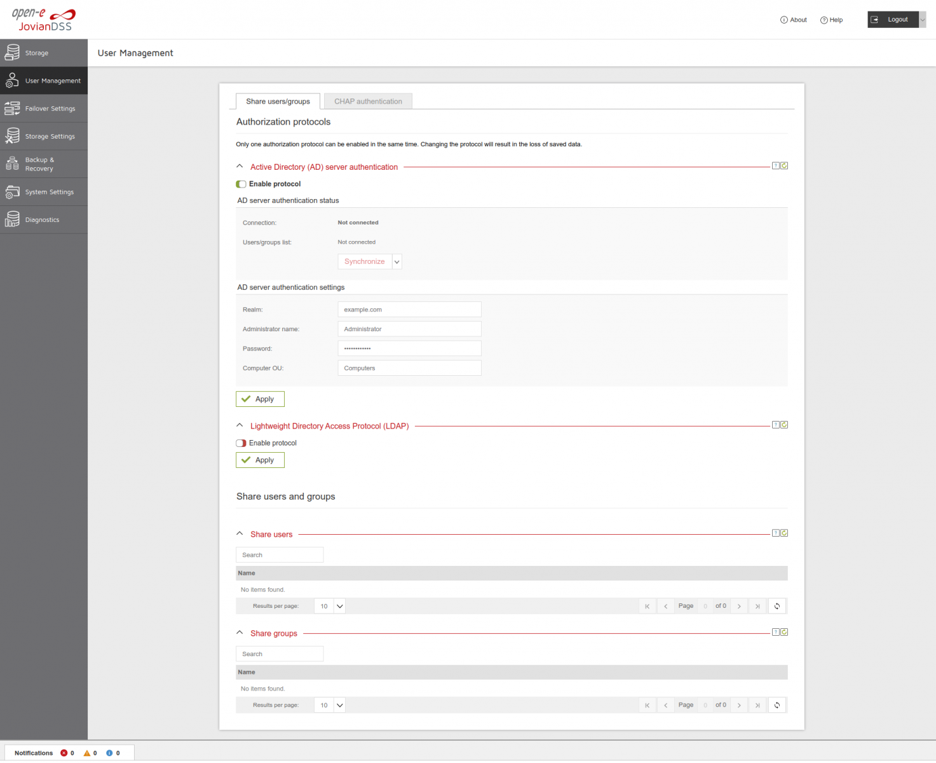
Task: Reload the Share users table list
Action: click(777, 606)
